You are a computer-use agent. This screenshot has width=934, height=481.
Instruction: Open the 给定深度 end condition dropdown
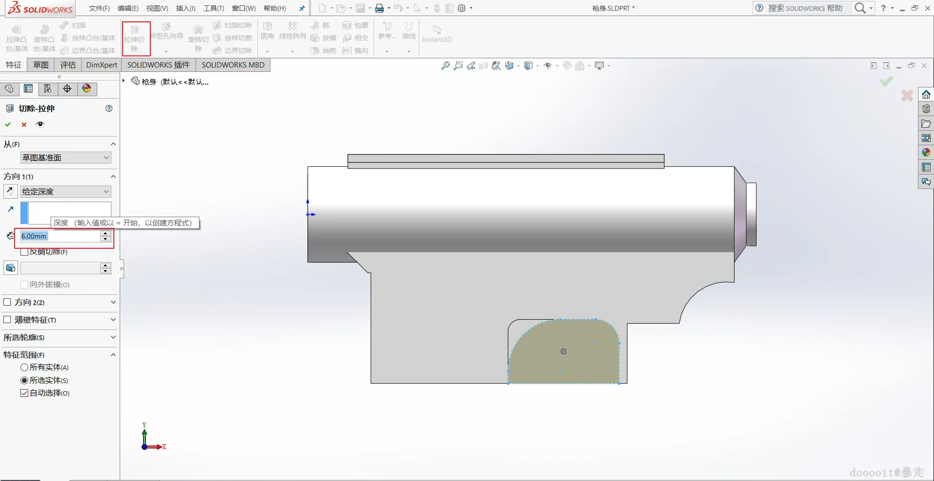pos(66,192)
